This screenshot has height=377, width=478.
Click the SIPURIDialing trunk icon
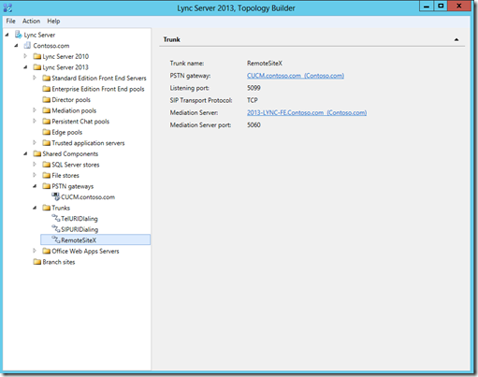pos(56,229)
